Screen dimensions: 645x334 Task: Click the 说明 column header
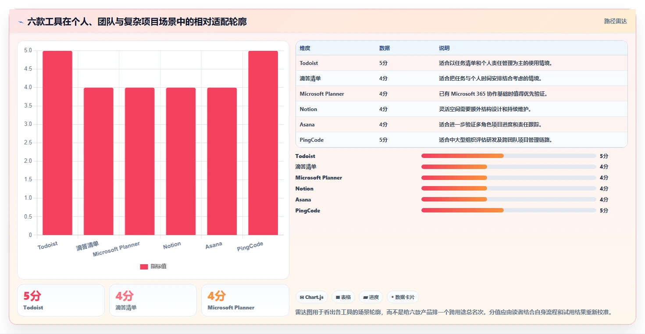(444, 48)
